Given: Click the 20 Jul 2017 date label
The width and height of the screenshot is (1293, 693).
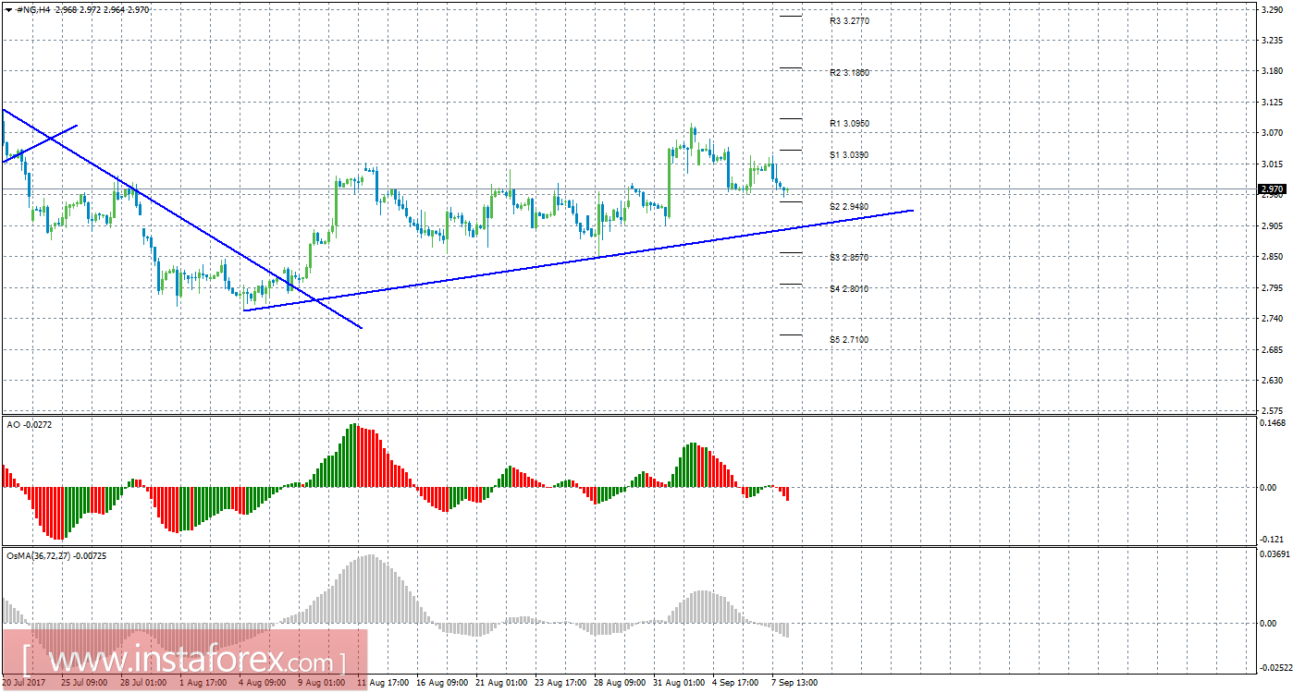Looking at the screenshot, I should pos(22,683).
